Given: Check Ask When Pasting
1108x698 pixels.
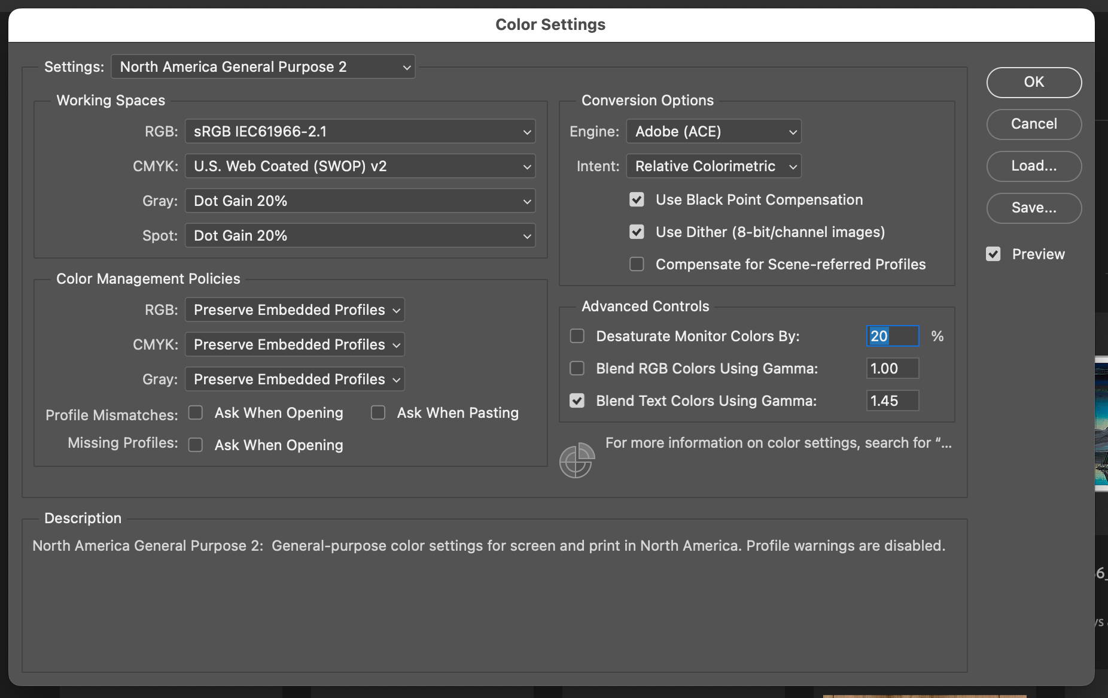Looking at the screenshot, I should click(378, 413).
